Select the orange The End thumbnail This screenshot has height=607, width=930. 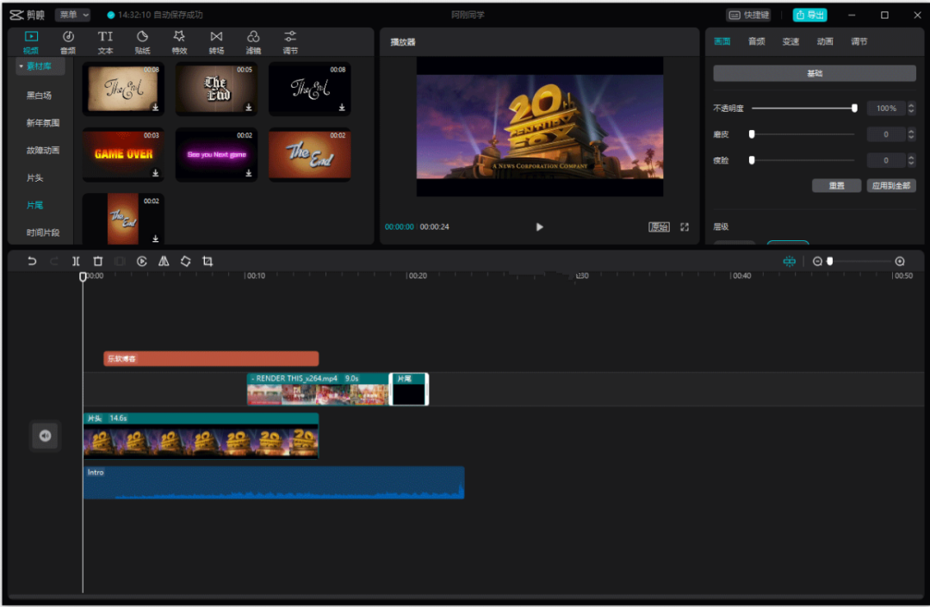[310, 154]
